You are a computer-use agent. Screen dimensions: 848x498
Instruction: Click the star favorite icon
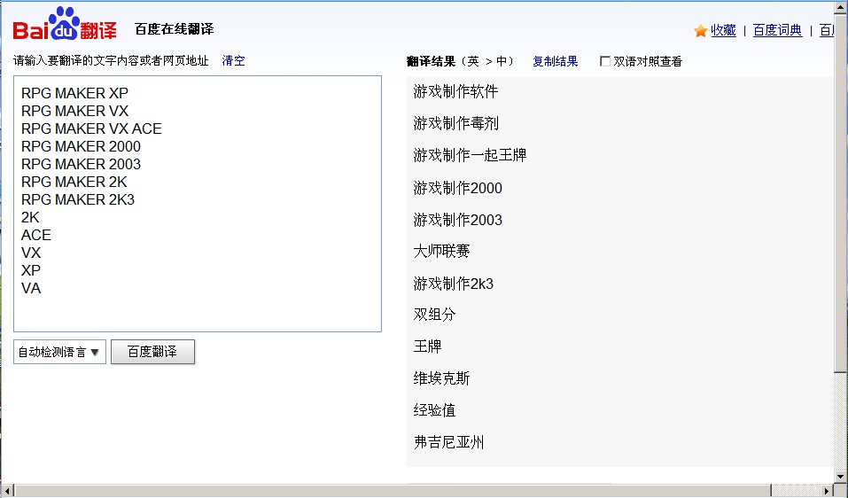(x=700, y=31)
